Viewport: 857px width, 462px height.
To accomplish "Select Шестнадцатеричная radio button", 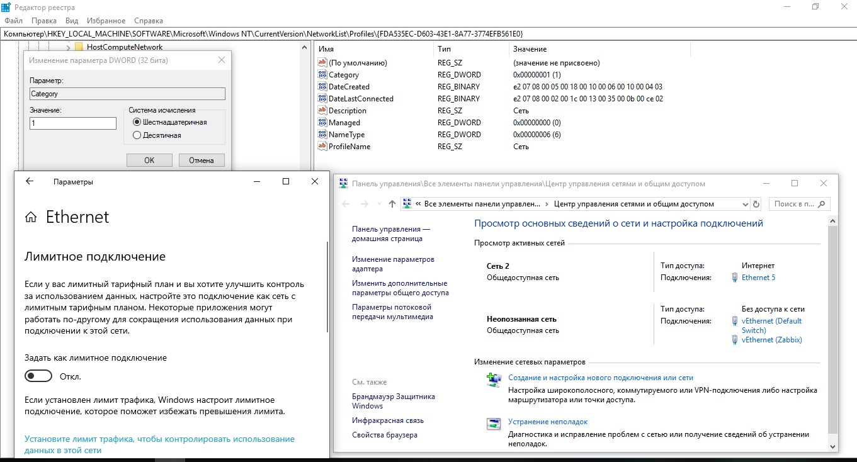I will (x=137, y=122).
